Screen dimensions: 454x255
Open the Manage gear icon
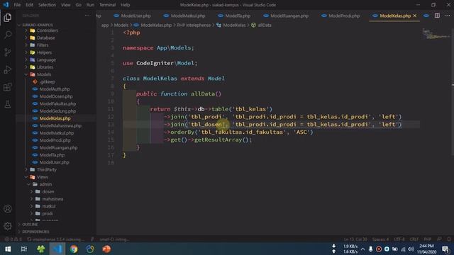coord(8,226)
